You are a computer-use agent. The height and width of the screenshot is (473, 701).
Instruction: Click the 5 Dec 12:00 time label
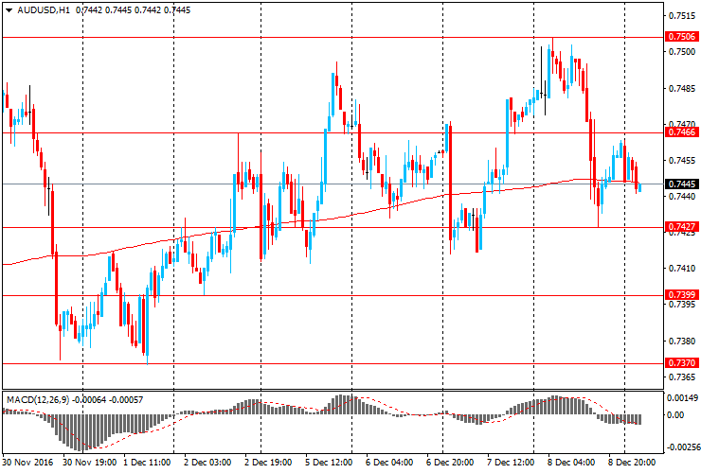[x=329, y=464]
